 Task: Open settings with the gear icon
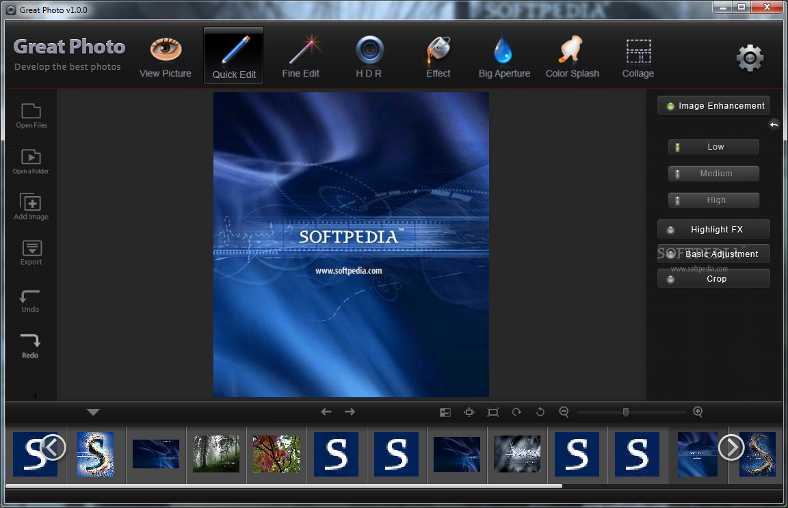pos(750,58)
